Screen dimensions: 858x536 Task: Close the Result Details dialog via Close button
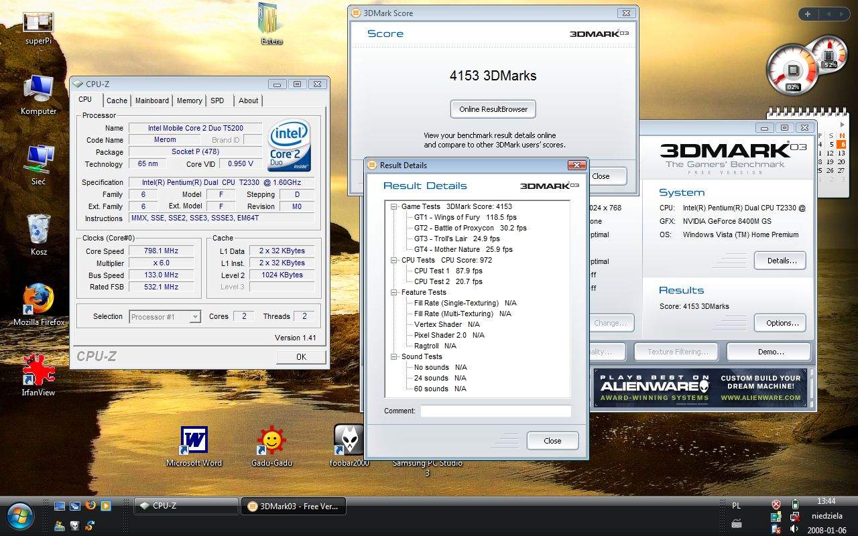552,441
